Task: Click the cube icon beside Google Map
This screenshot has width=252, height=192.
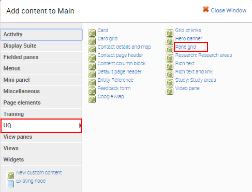Action: (x=92, y=99)
